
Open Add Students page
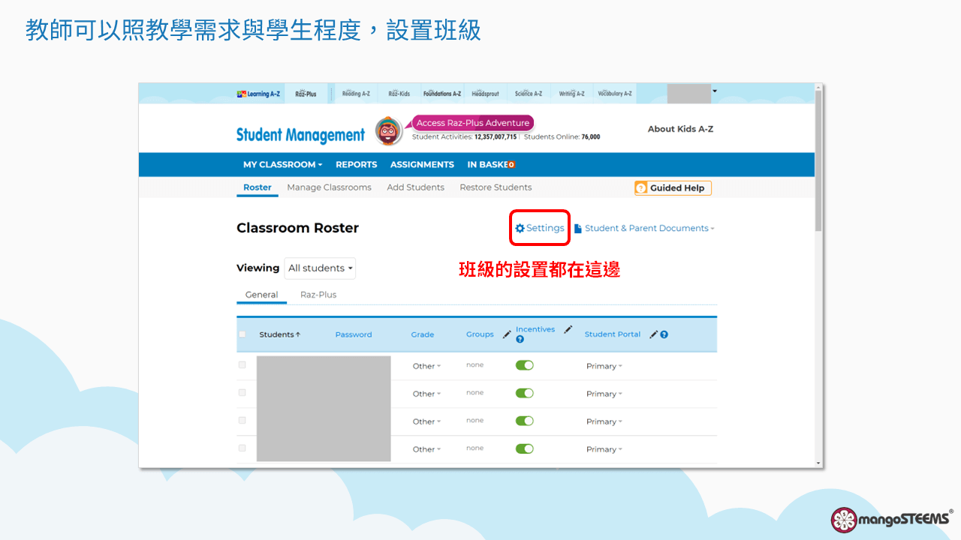[x=415, y=187]
